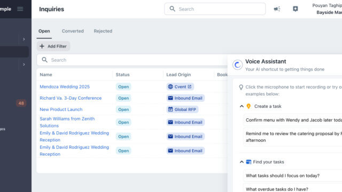Screen dimensions: 342x192
Task: Expand the second sidebar chevron arrow
Action: [24, 65]
